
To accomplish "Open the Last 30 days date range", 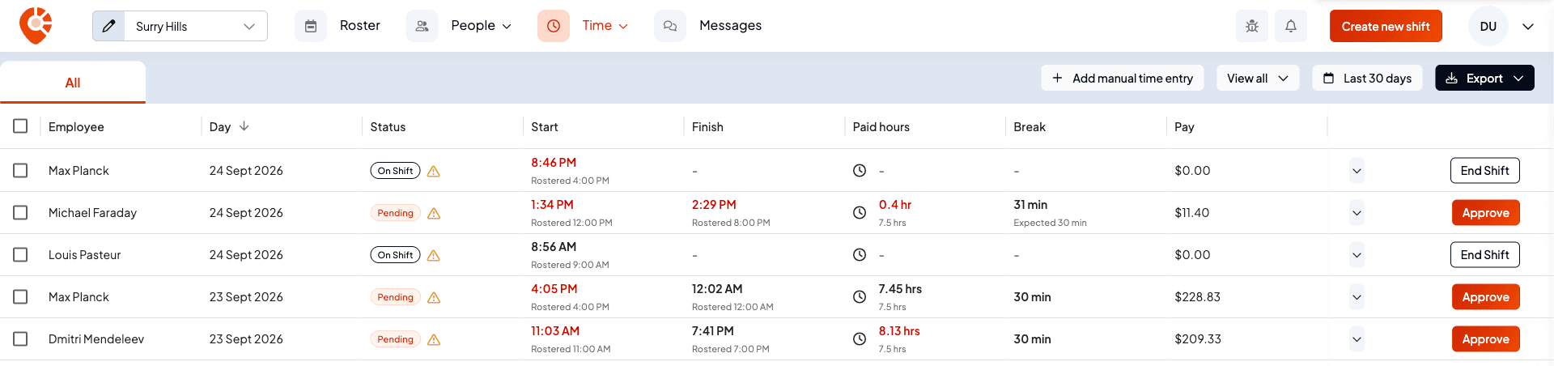I will [1367, 78].
